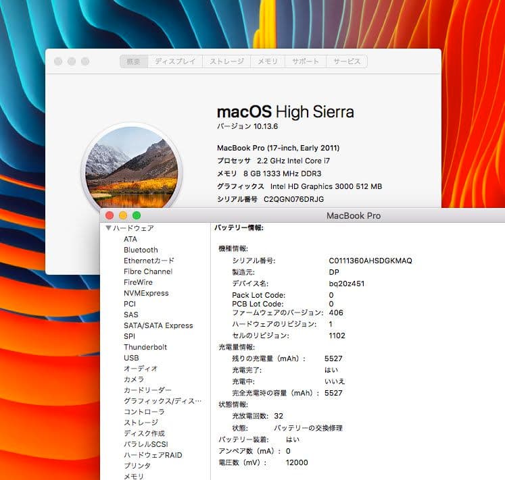
Task: Click Intel HD Graphics 3000 512 MB value
Action: (327, 186)
